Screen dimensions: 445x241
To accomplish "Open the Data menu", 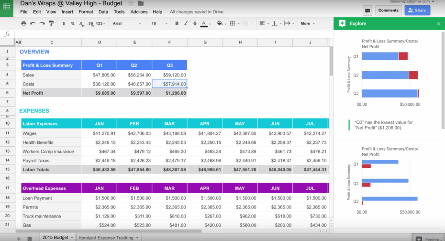I will coord(103,12).
